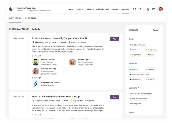172x123 pixels.
Task: Open Francis Otwaldt's speaker photo
Action: click(x=36, y=62)
